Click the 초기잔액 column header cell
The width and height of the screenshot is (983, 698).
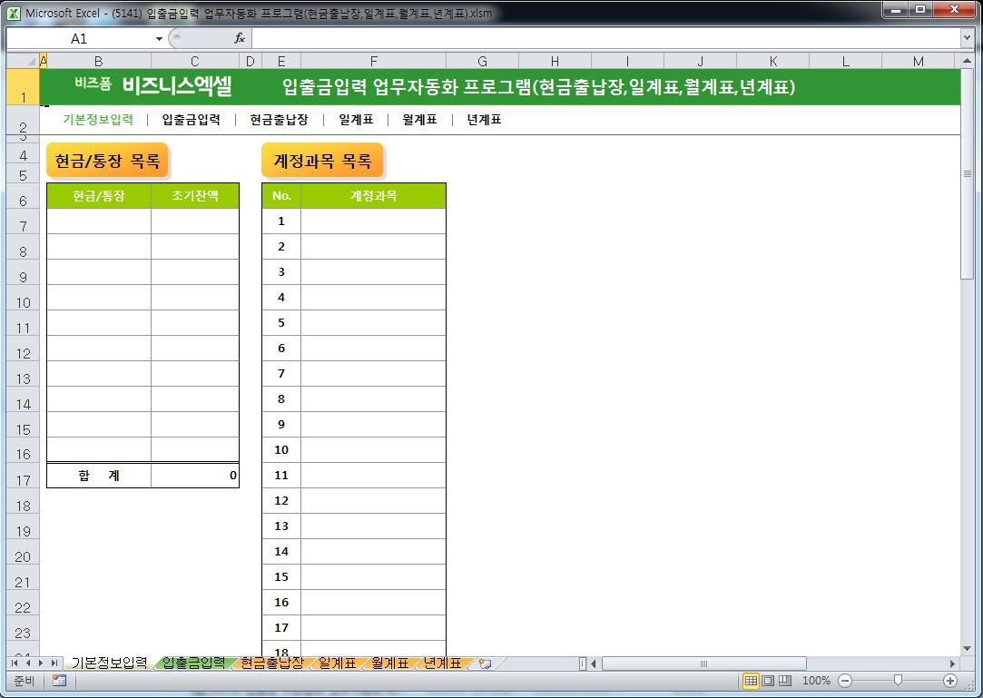[x=195, y=196]
